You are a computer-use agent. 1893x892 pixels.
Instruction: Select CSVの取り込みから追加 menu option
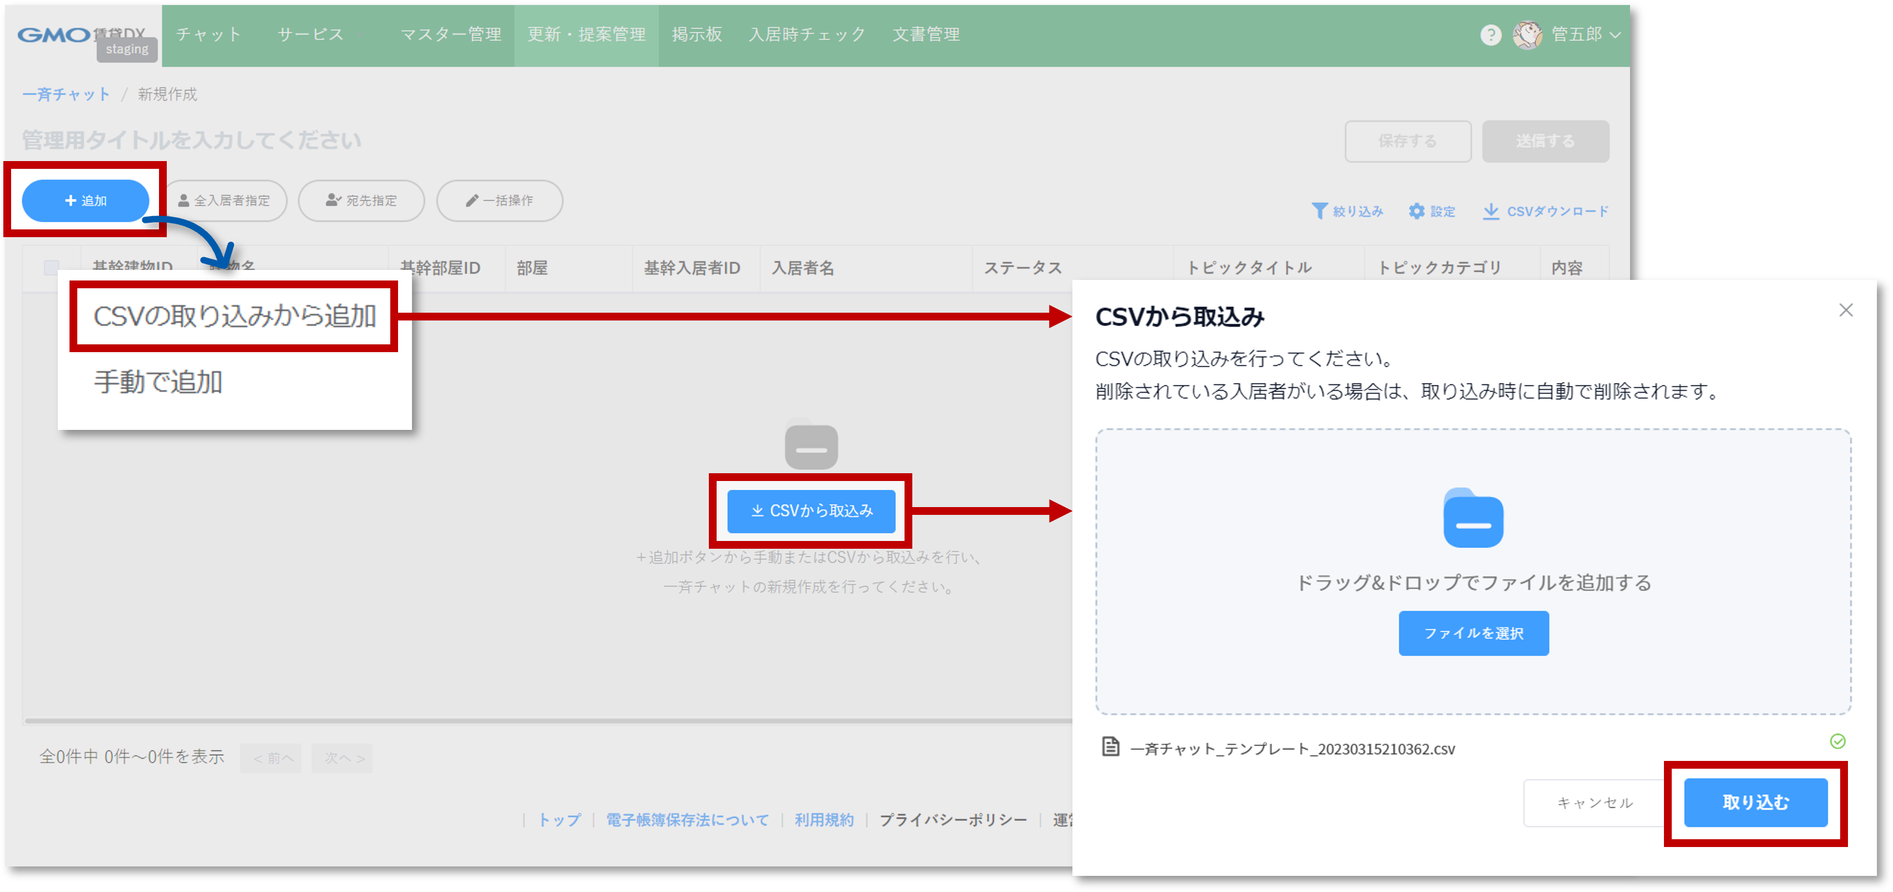tap(235, 317)
